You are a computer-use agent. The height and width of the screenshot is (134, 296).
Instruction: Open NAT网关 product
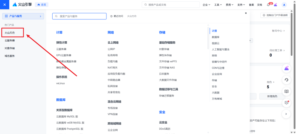tap(113, 68)
